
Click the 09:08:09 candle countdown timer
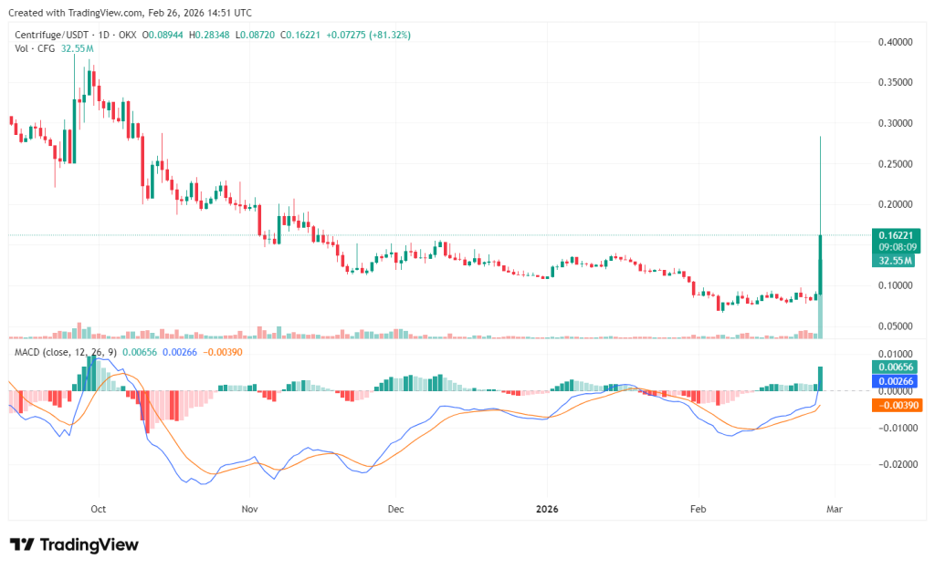click(x=898, y=247)
